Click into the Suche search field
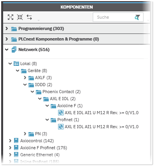 click(114, 17)
